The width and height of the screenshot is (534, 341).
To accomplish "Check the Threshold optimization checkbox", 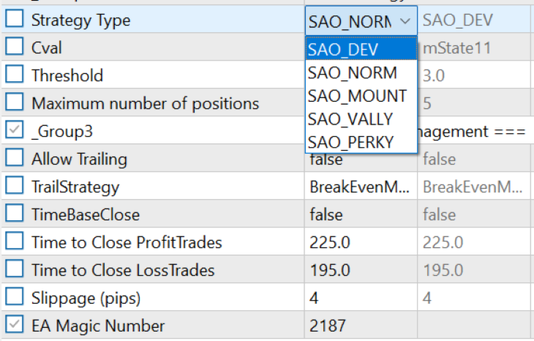I will click(15, 75).
